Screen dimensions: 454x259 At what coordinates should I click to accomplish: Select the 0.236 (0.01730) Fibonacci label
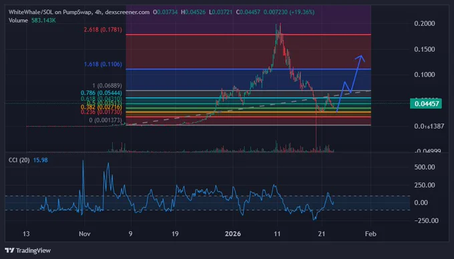(101, 112)
